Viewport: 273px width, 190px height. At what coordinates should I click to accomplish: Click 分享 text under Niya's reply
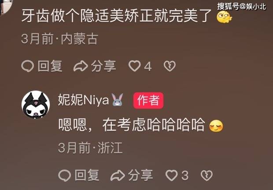(140, 175)
